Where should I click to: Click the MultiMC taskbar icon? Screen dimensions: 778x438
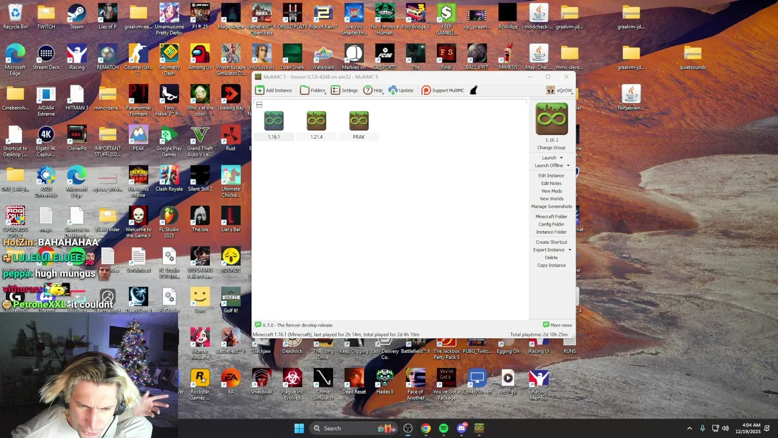[x=479, y=428]
